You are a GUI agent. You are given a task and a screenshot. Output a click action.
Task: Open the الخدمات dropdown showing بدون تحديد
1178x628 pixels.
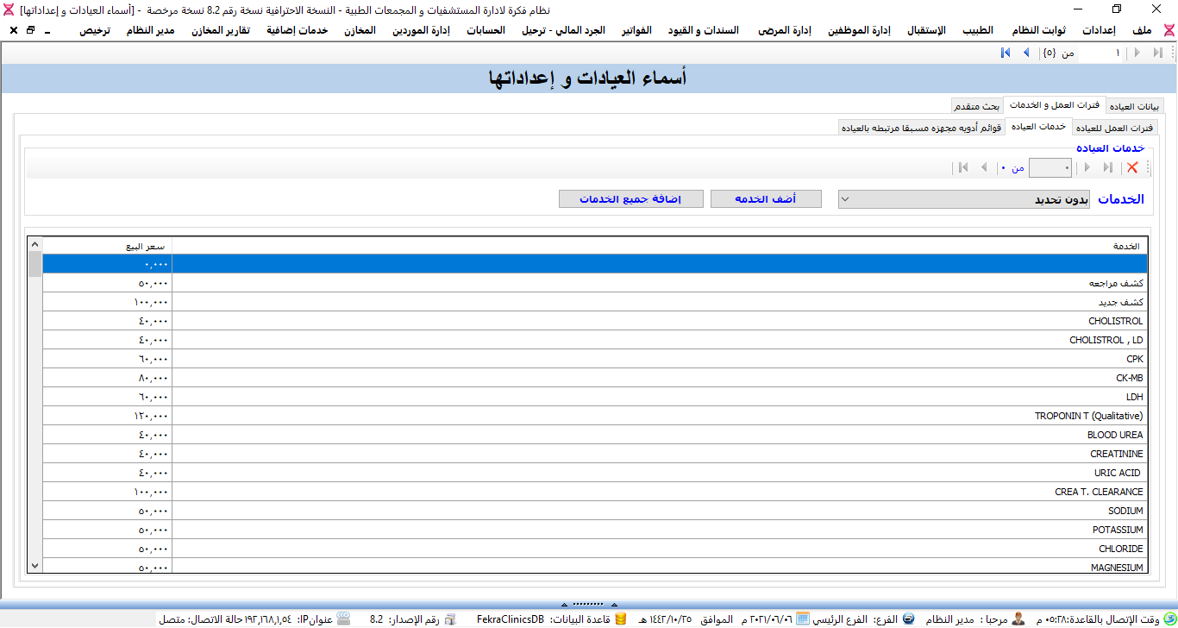pyautogui.click(x=964, y=199)
